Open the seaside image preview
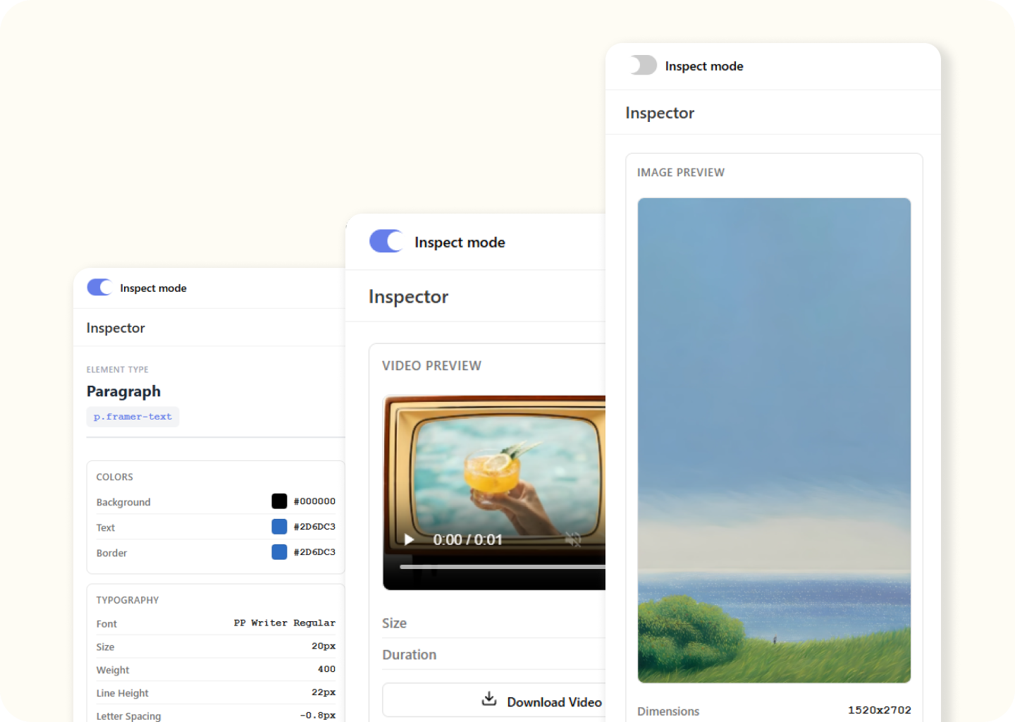 (x=774, y=440)
